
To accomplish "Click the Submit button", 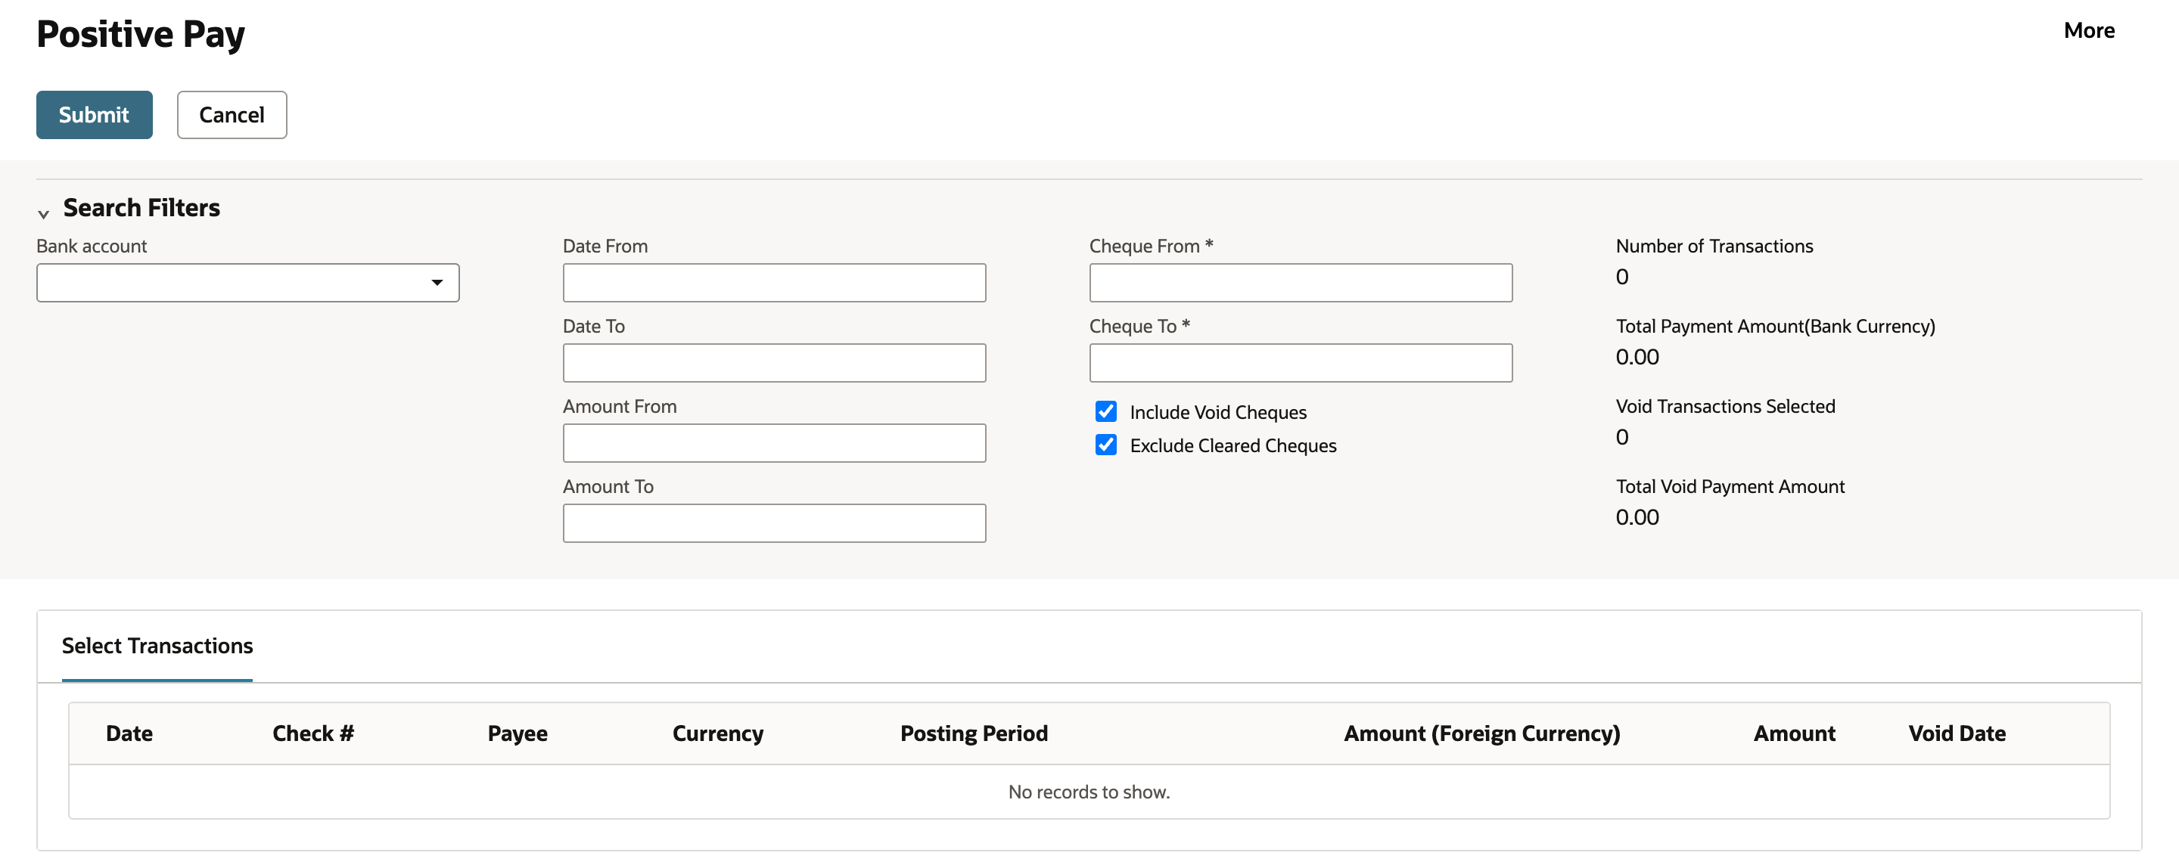I will [94, 115].
